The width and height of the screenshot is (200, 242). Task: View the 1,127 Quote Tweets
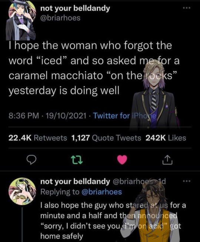point(106,138)
